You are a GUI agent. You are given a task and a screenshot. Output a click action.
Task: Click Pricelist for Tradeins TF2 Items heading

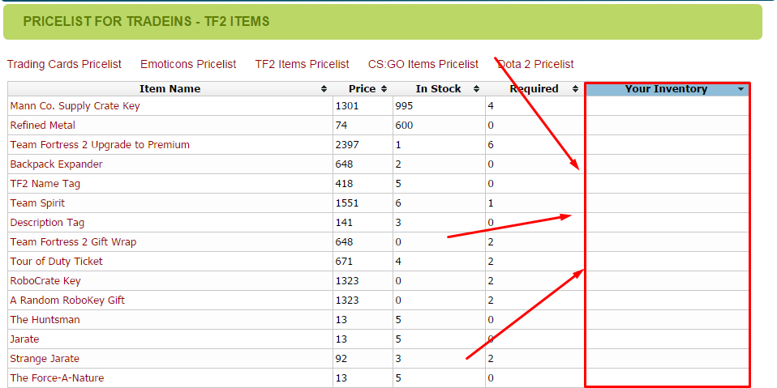(x=146, y=22)
